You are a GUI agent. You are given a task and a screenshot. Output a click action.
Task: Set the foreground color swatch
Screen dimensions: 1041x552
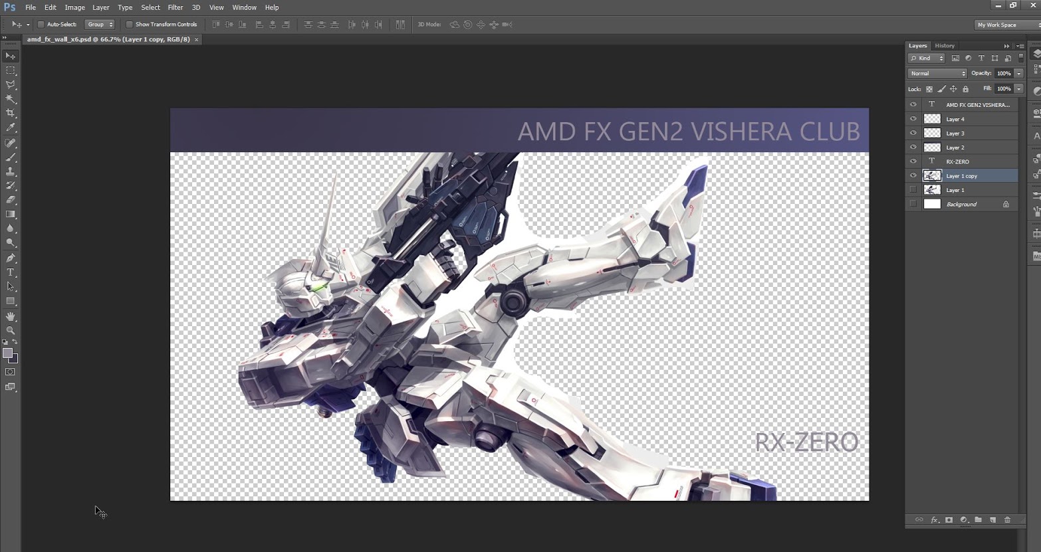pos(7,353)
